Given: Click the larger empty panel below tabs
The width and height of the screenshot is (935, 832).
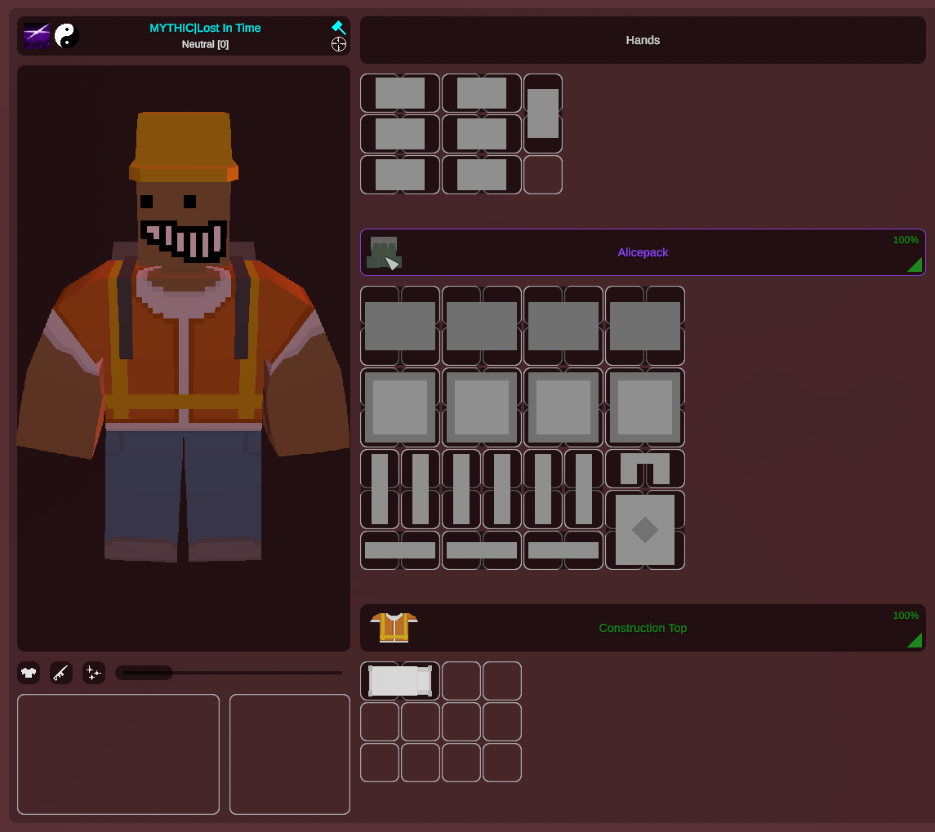Looking at the screenshot, I should 118,754.
